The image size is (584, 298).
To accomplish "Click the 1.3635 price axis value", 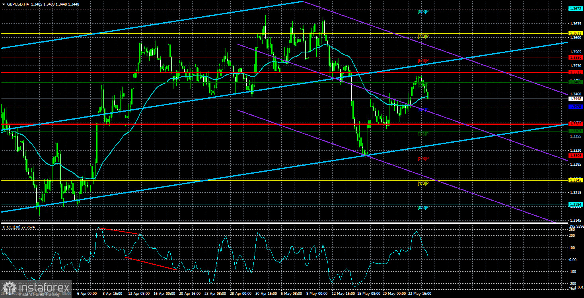I will click(x=576, y=23).
